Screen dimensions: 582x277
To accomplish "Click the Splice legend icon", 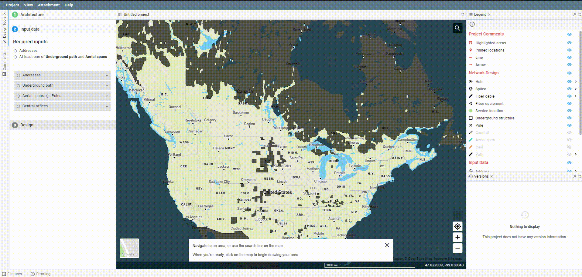I will click(x=471, y=89).
